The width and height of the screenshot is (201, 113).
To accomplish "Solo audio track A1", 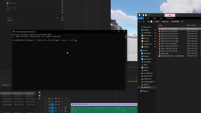I will point(62,108).
